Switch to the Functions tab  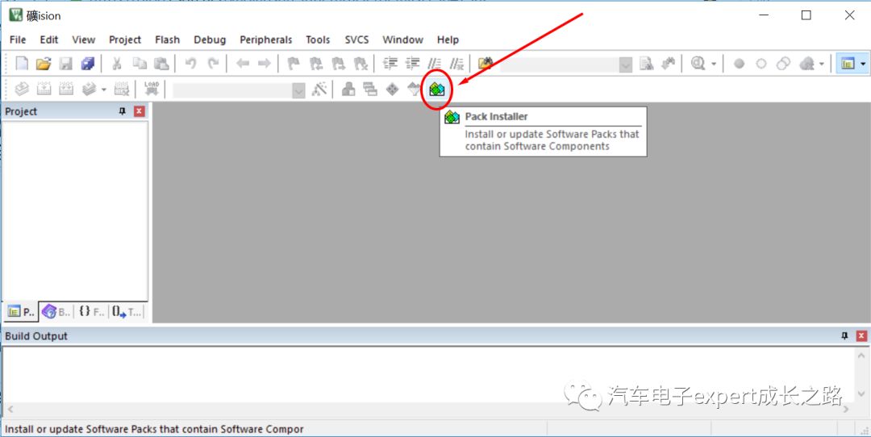[x=91, y=312]
